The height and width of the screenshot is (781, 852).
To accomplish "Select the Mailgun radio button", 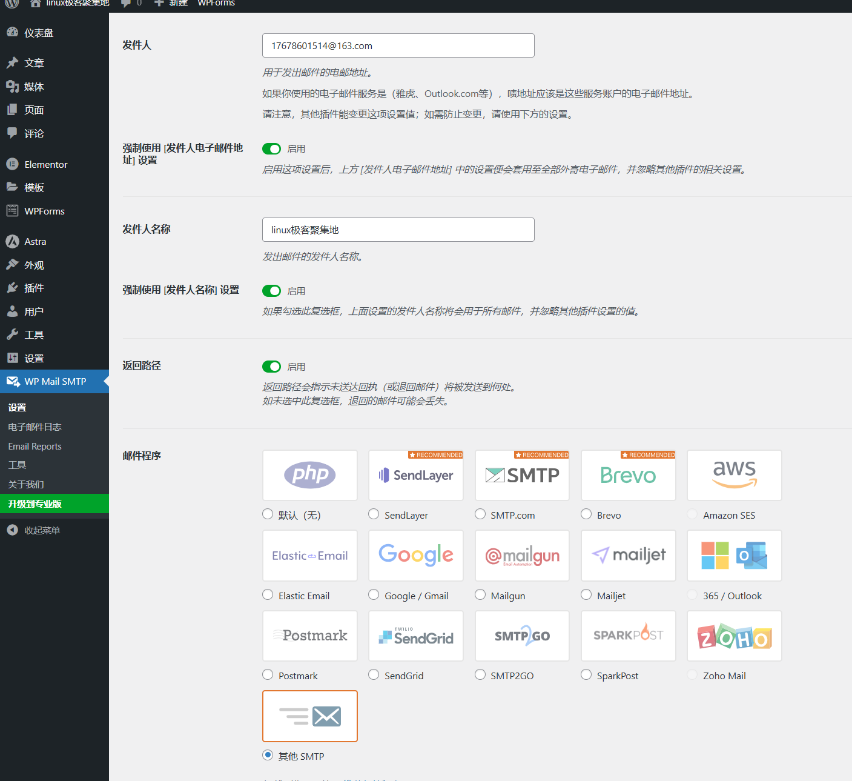I will (480, 594).
